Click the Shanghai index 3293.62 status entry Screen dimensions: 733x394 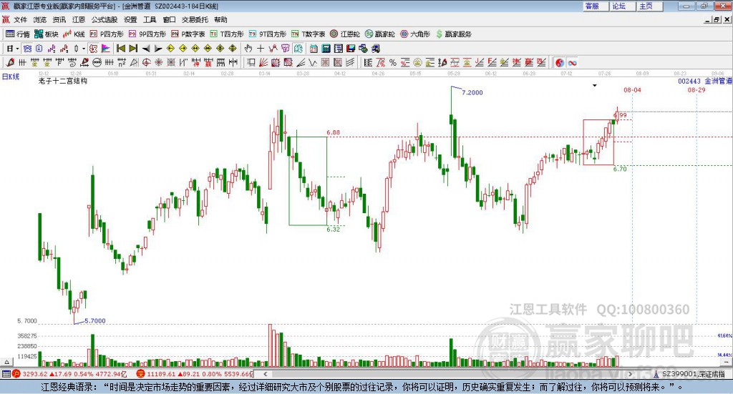(x=69, y=374)
